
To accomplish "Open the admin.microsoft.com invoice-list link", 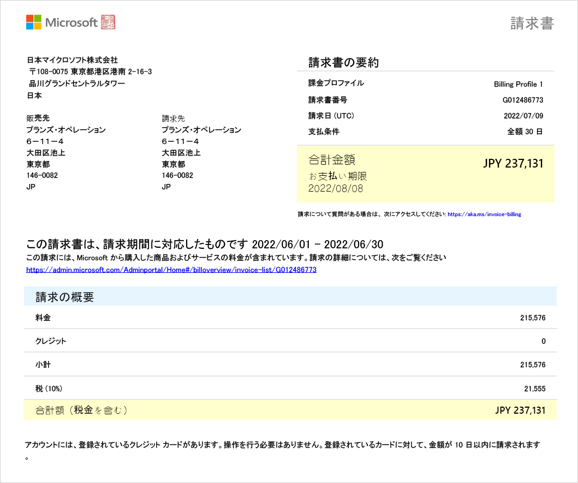I will [x=171, y=270].
